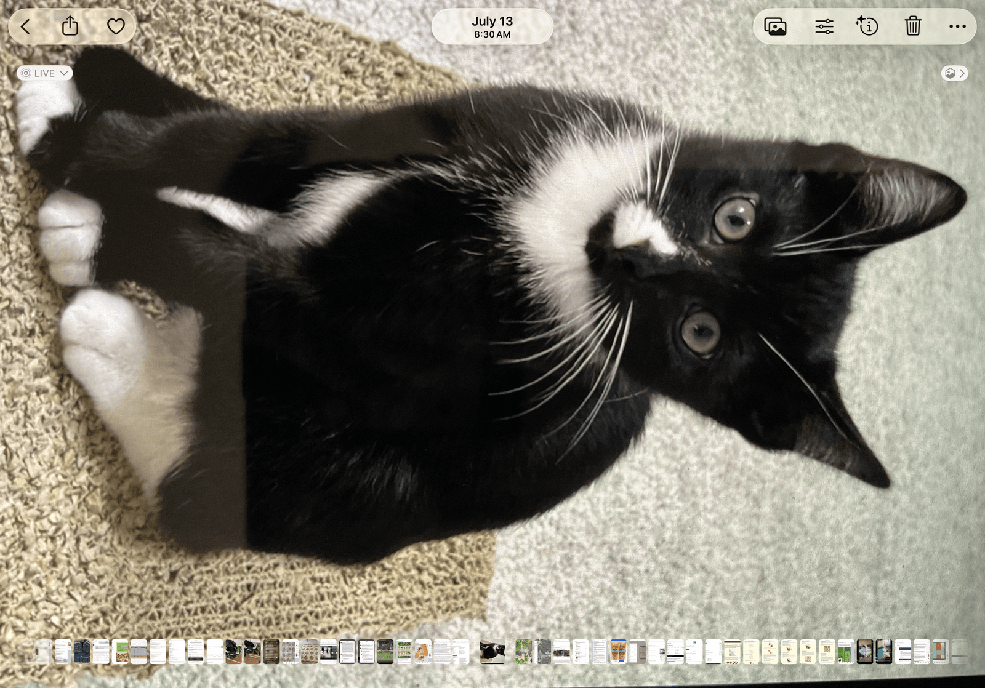
Task: Select the colorful orange-blue thumbnail in scrubber
Action: (619, 651)
